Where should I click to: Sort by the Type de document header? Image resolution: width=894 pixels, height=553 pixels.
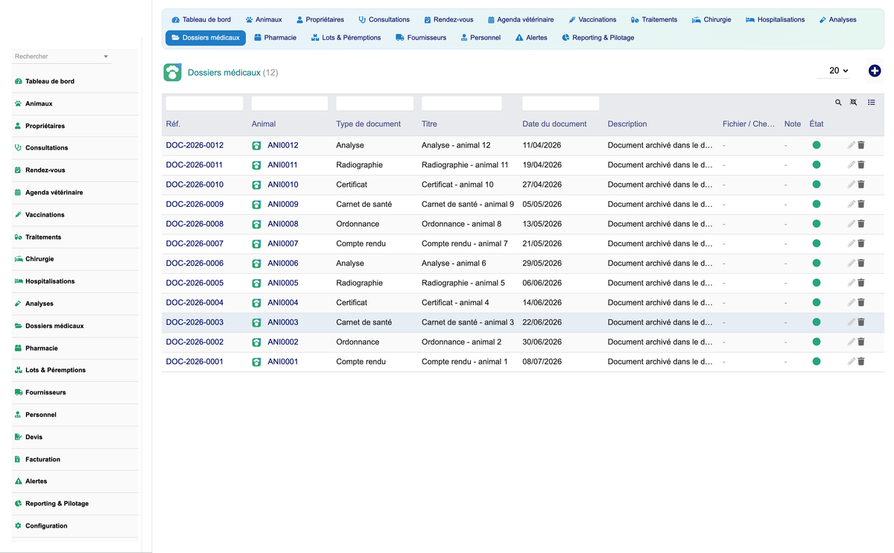coord(368,124)
